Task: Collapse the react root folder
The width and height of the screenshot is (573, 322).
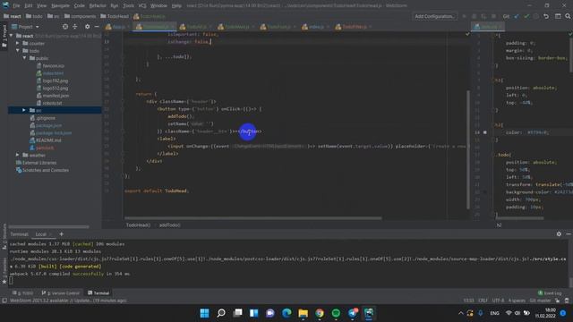Action: tap(11, 36)
